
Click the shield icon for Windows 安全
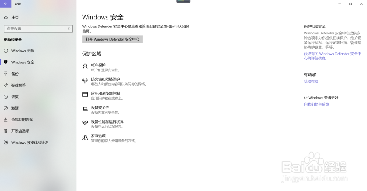point(6,62)
